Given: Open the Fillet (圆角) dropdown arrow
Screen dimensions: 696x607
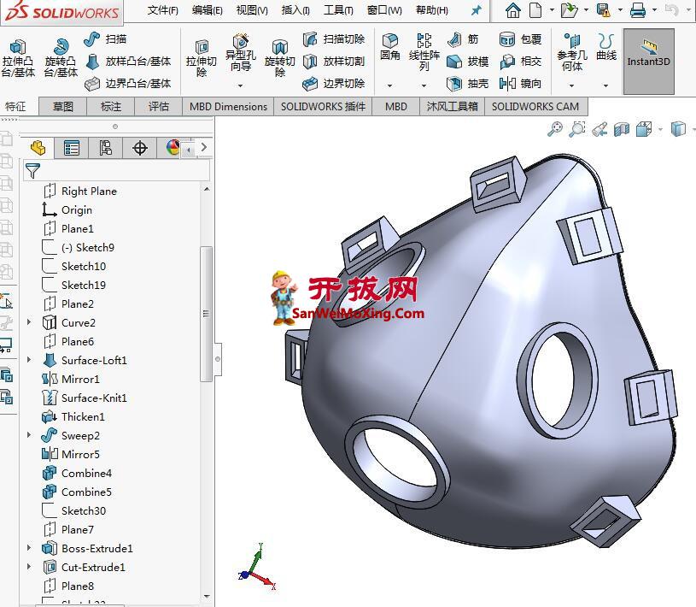Looking at the screenshot, I should (x=389, y=85).
